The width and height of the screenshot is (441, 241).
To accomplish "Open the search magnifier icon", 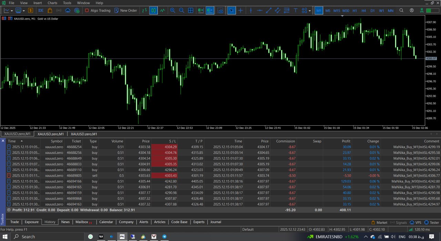I will coord(401,10).
